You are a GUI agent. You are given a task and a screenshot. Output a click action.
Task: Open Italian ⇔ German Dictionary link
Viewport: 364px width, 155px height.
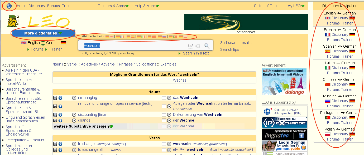[x=340, y=68]
